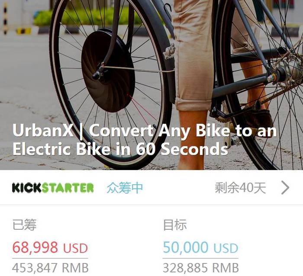Open details via the right chevron arrow
The image size is (303, 276).
285,188
